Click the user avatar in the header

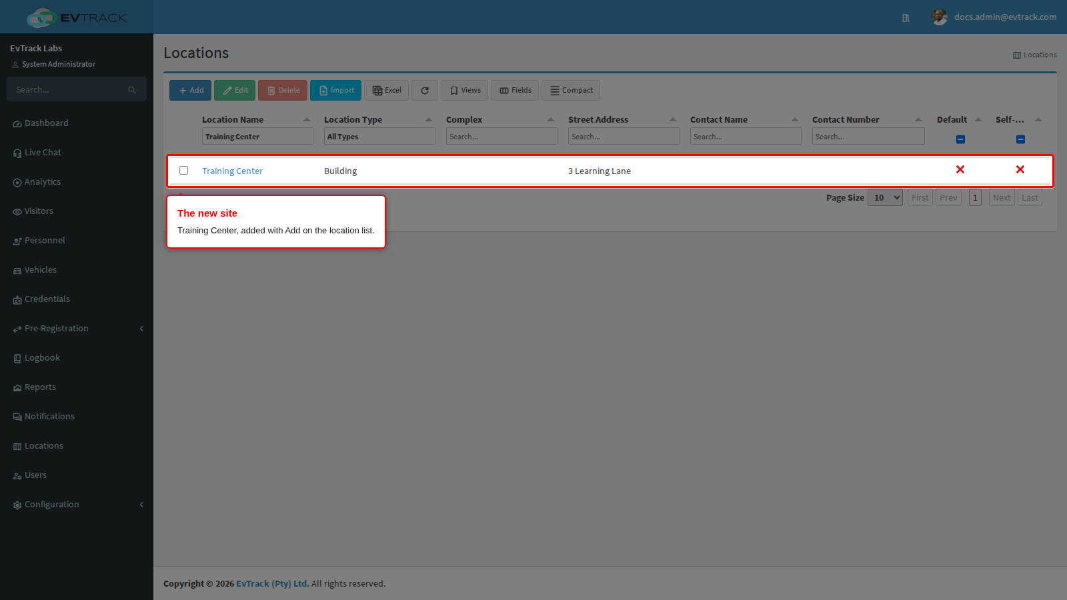point(940,17)
